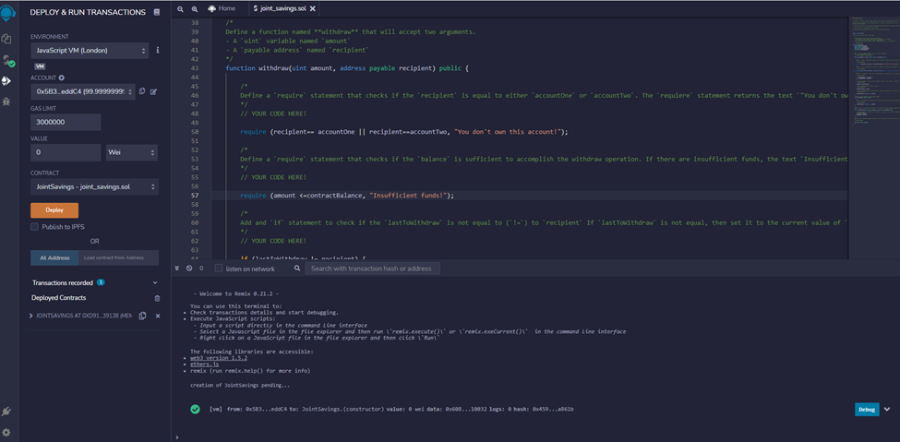Click the Deployed Contracts heading
The height and width of the screenshot is (442, 900).
[x=58, y=298]
